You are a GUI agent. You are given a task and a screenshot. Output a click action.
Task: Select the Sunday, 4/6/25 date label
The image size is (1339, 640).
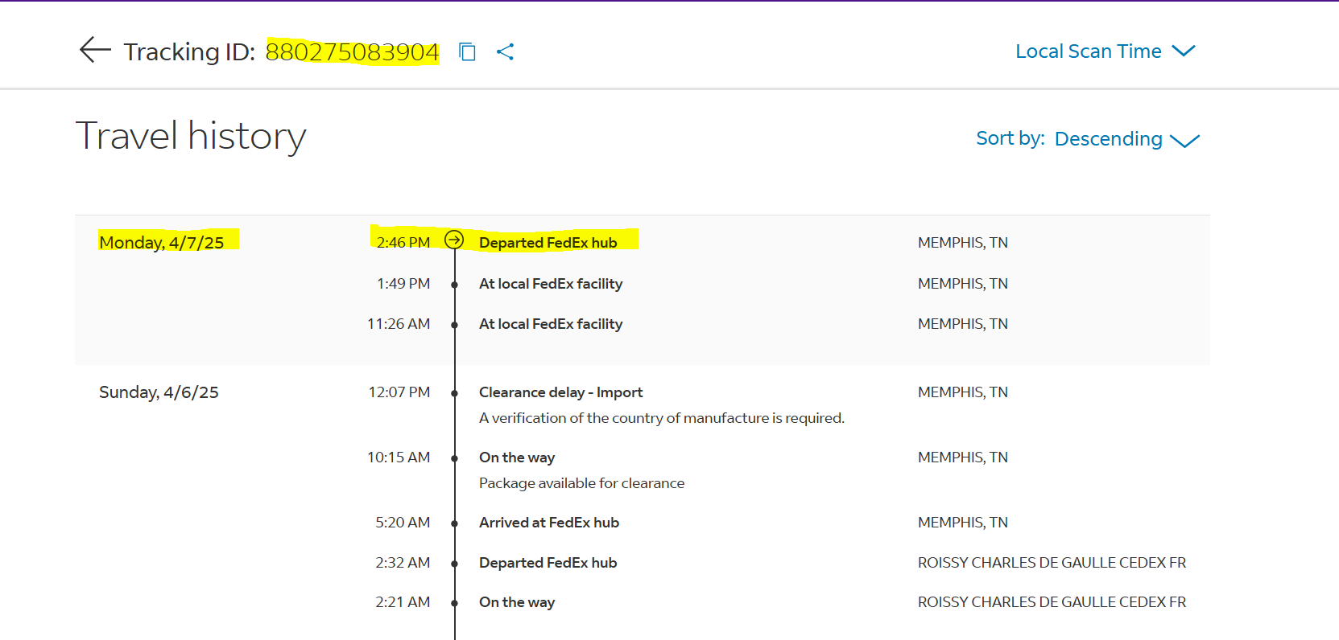159,392
